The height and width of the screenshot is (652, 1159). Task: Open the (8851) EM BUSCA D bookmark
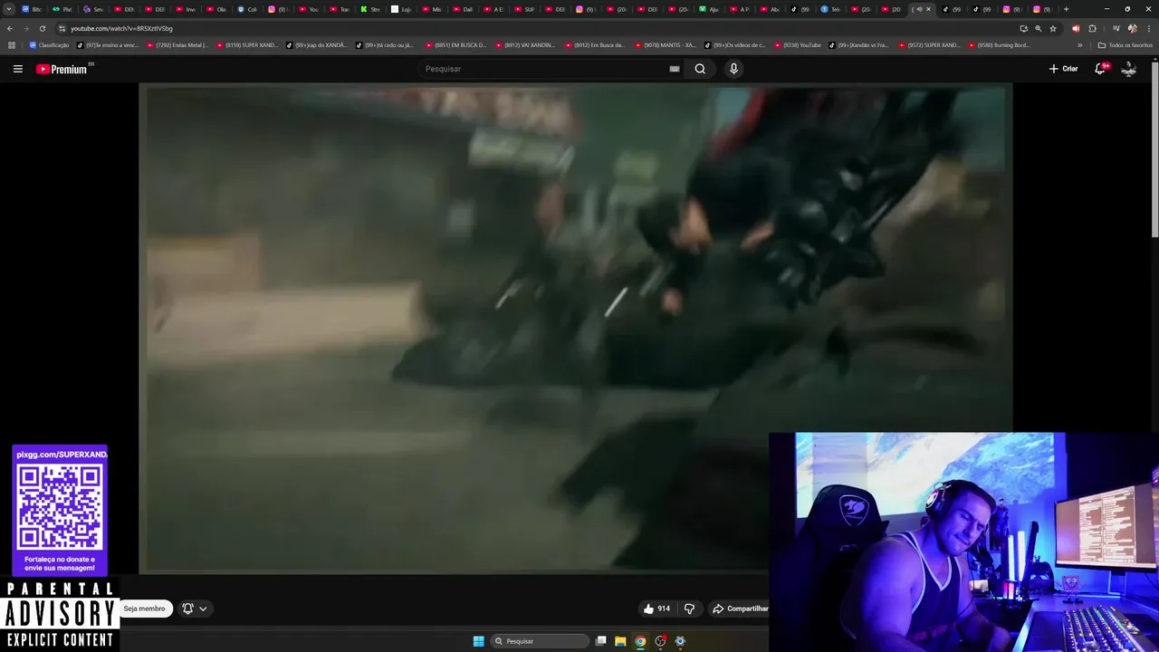(x=456, y=45)
